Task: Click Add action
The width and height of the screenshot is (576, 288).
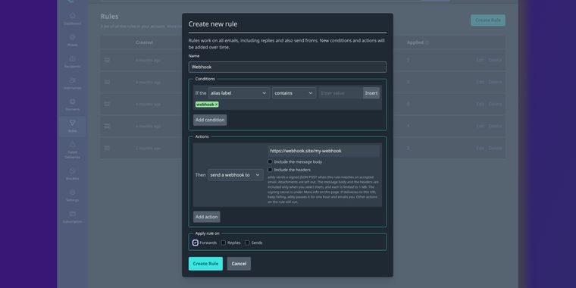Action: click(x=206, y=217)
